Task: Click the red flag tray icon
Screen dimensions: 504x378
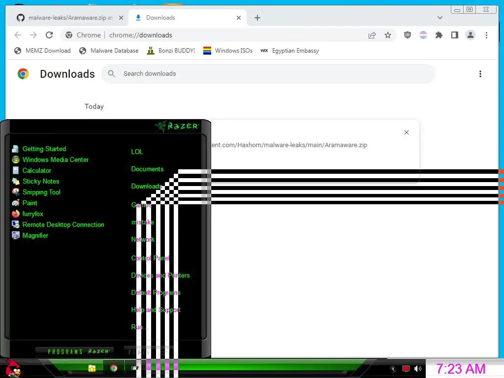Action: pos(406,369)
